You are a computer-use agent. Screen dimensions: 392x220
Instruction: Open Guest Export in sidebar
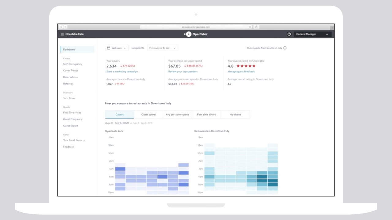tap(71, 126)
